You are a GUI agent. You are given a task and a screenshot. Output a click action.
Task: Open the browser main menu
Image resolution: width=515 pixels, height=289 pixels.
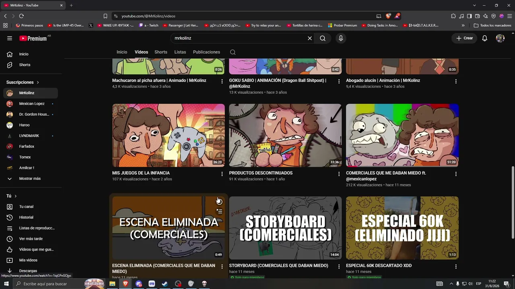[x=510, y=16]
